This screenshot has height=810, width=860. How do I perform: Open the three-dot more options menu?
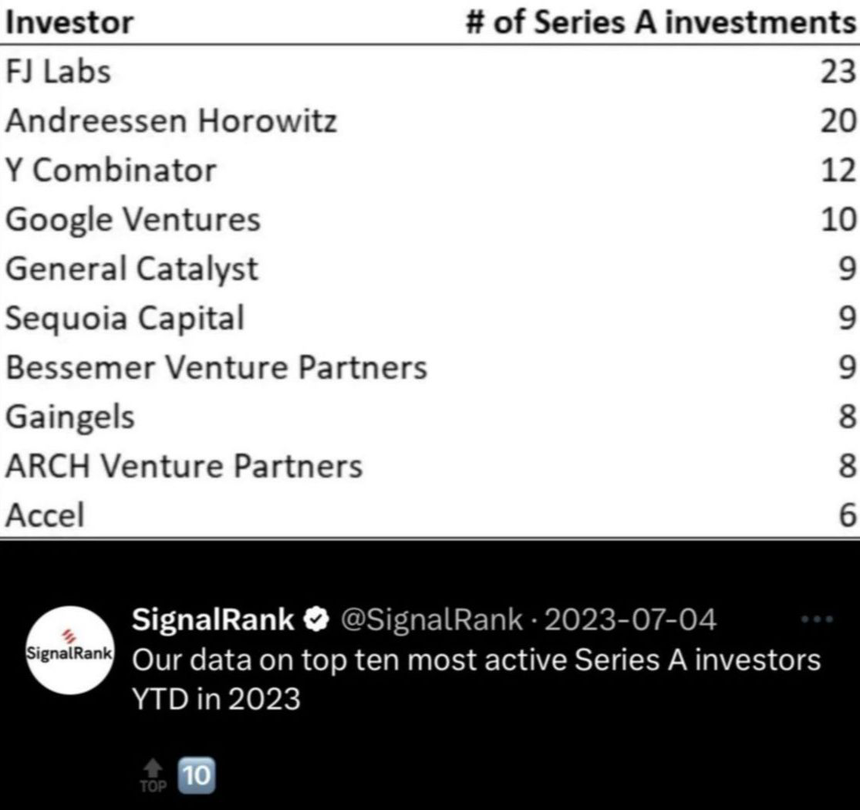coord(817,619)
